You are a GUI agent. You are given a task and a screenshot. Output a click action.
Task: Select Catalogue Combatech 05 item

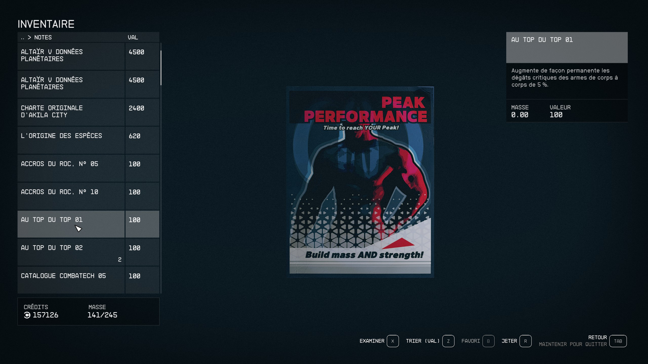tap(71, 280)
